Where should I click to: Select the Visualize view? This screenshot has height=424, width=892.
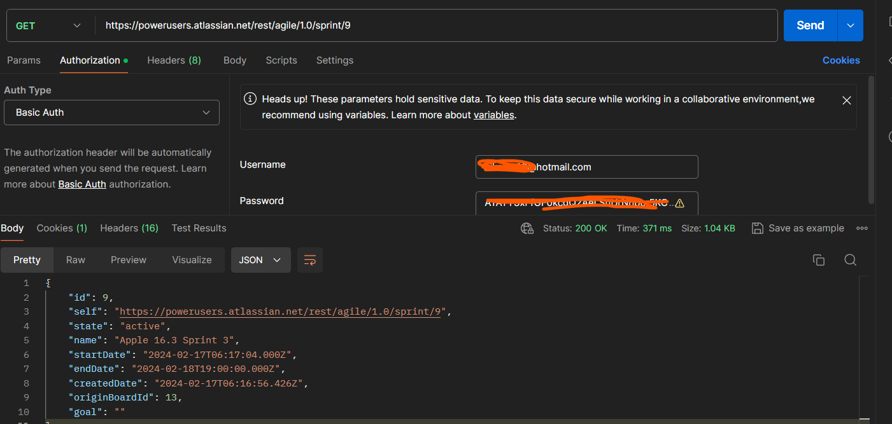pyautogui.click(x=192, y=260)
